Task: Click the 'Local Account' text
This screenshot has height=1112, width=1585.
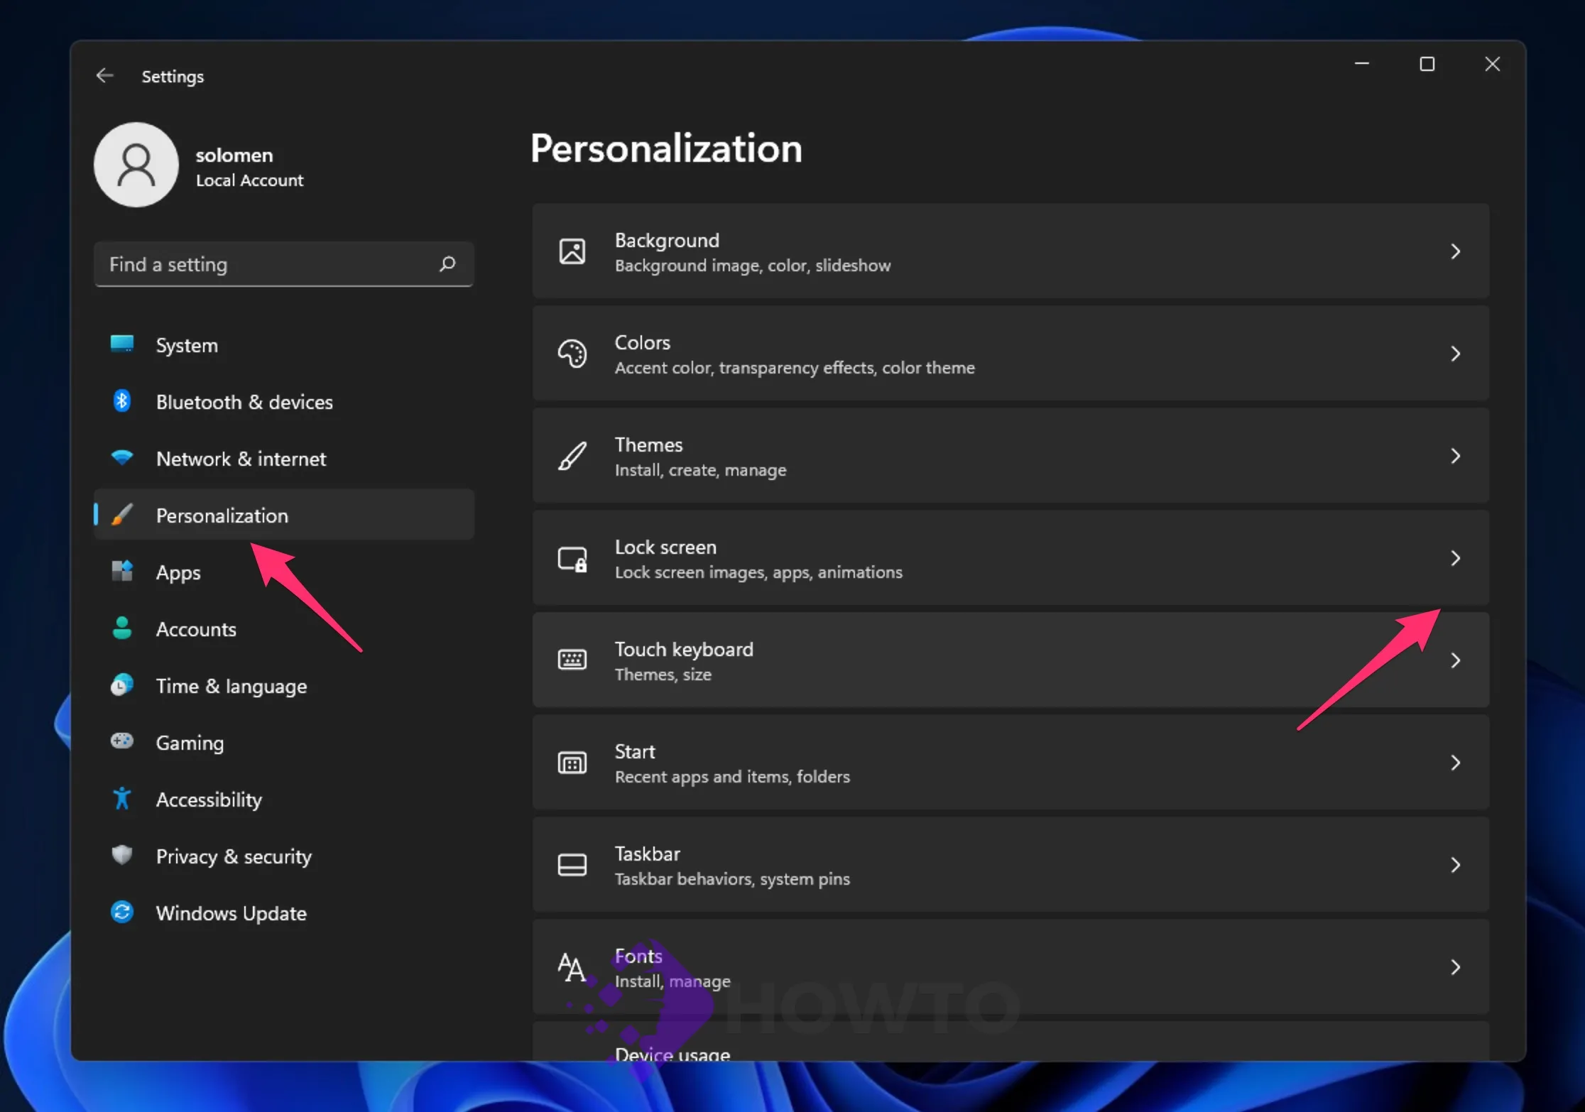Action: (x=249, y=180)
